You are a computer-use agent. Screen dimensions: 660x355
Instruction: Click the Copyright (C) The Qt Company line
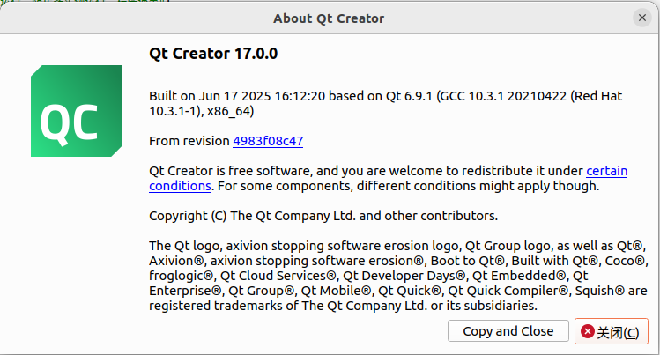tap(323, 216)
